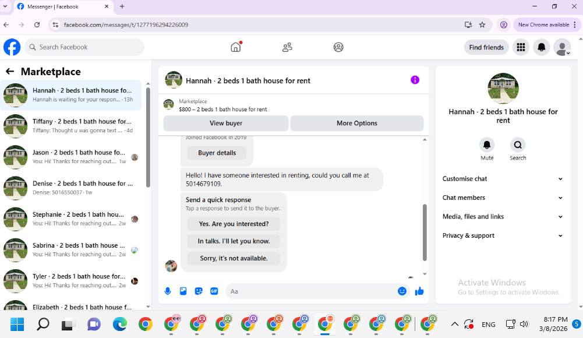Go back using Marketplace back arrow
This screenshot has height=338, width=583.
click(x=10, y=72)
